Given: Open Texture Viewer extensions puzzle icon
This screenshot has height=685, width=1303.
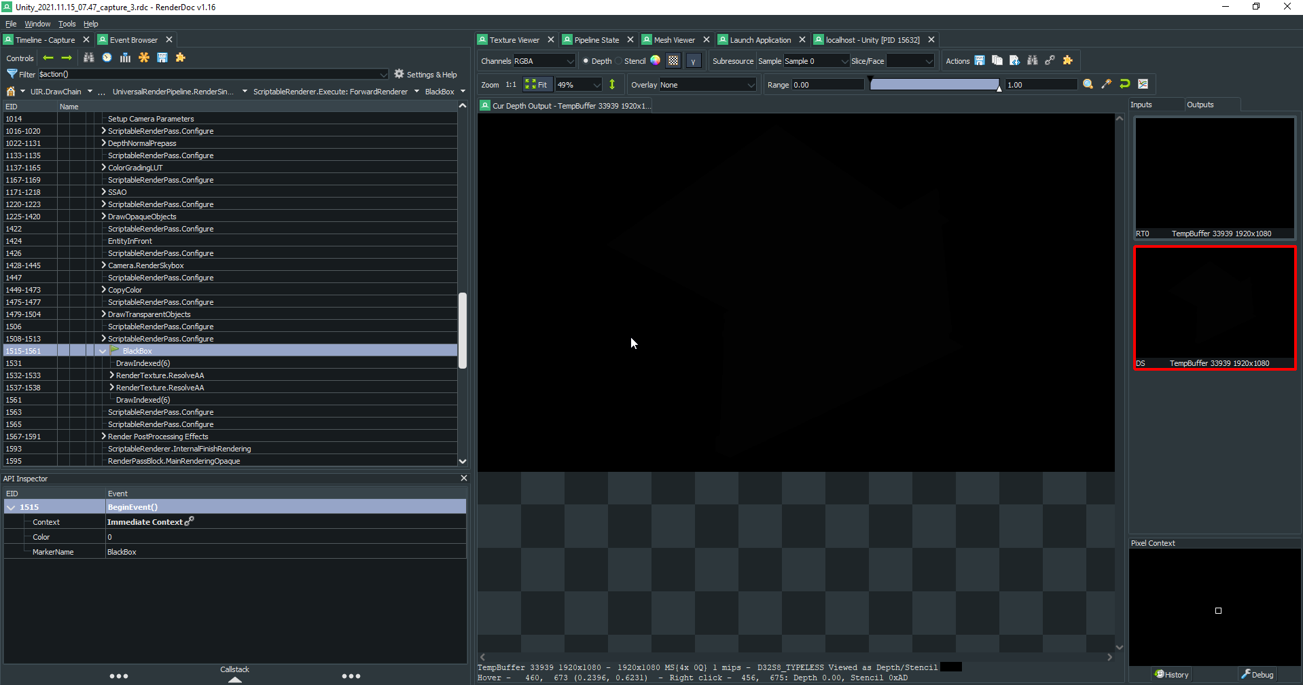Looking at the screenshot, I should [1068, 60].
